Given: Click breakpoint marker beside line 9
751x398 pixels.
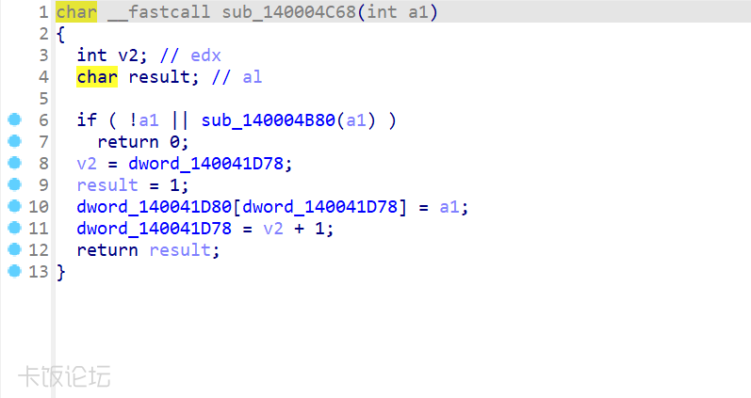Looking at the screenshot, I should 14,184.
